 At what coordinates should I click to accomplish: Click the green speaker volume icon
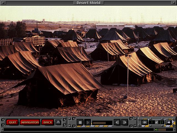pos(157,130)
